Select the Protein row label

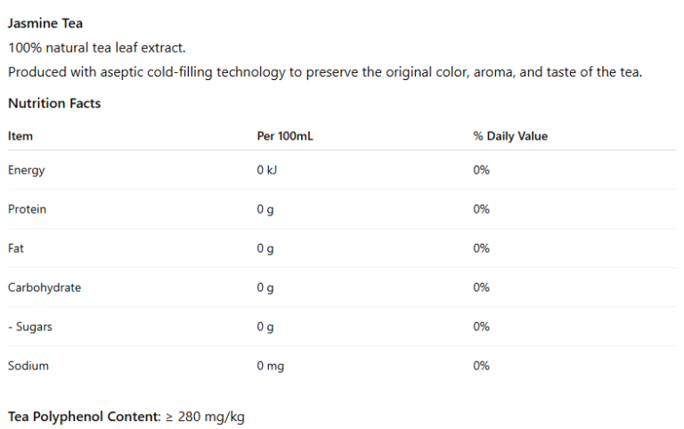pyautogui.click(x=27, y=209)
